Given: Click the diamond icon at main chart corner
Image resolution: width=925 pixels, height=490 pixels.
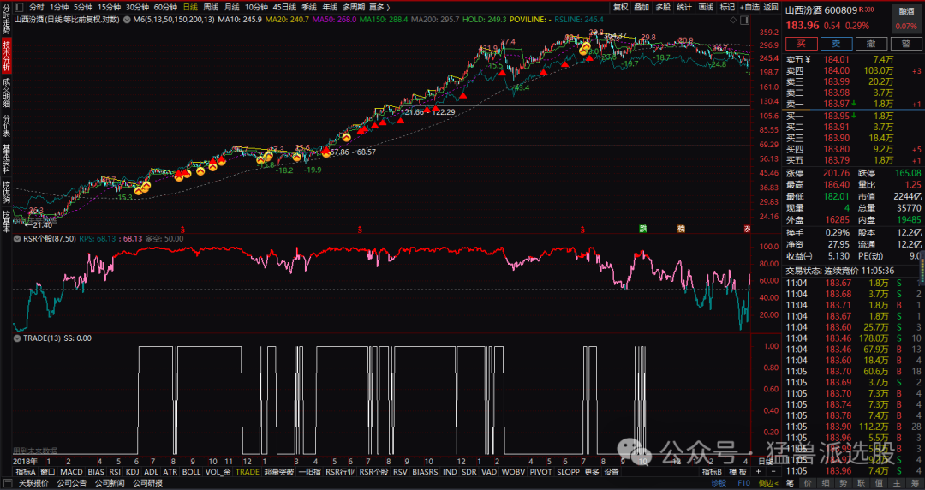Looking at the screenshot, I should click(733, 20).
